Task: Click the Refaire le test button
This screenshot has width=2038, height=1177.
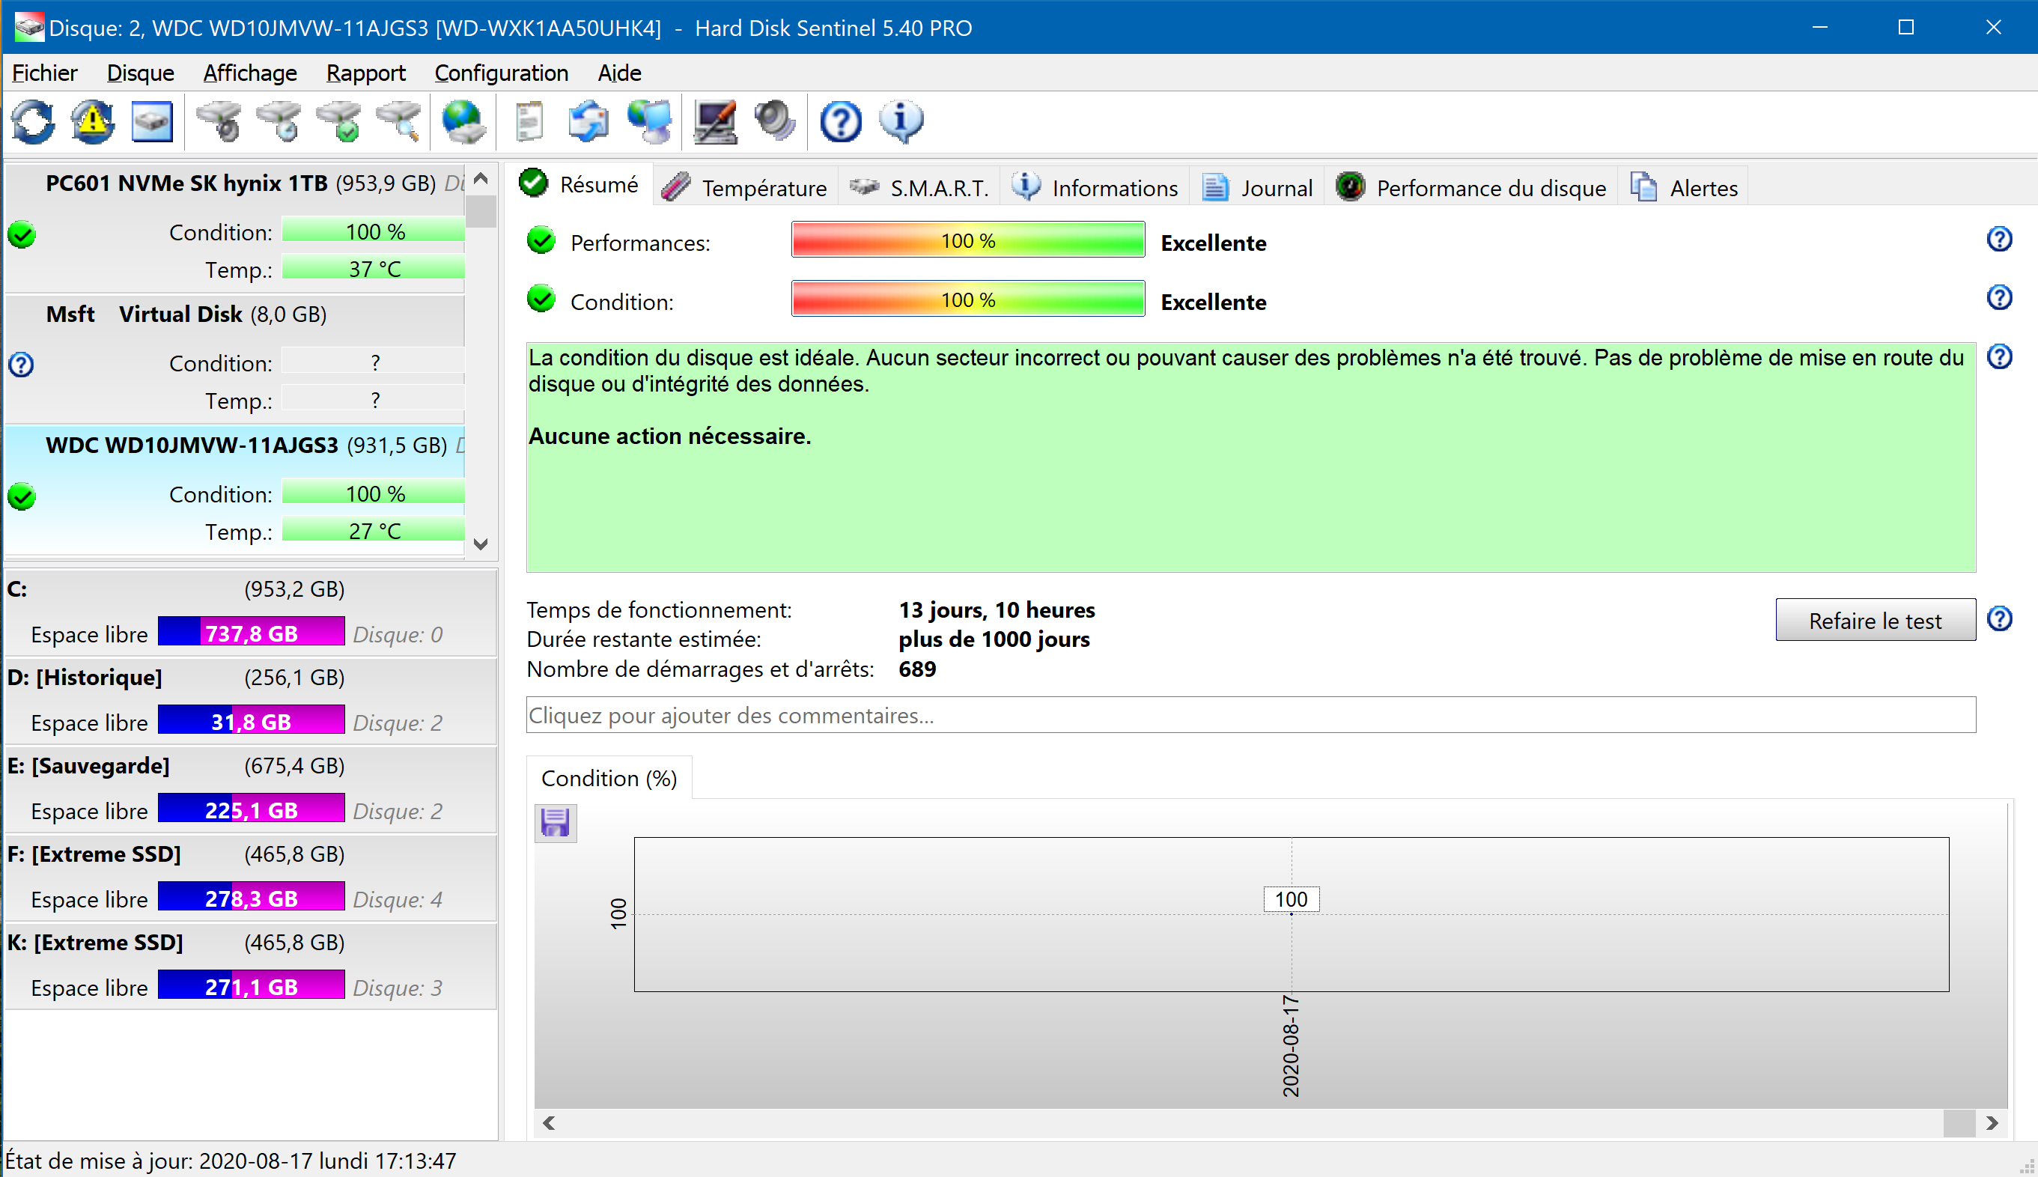Action: click(x=1875, y=620)
